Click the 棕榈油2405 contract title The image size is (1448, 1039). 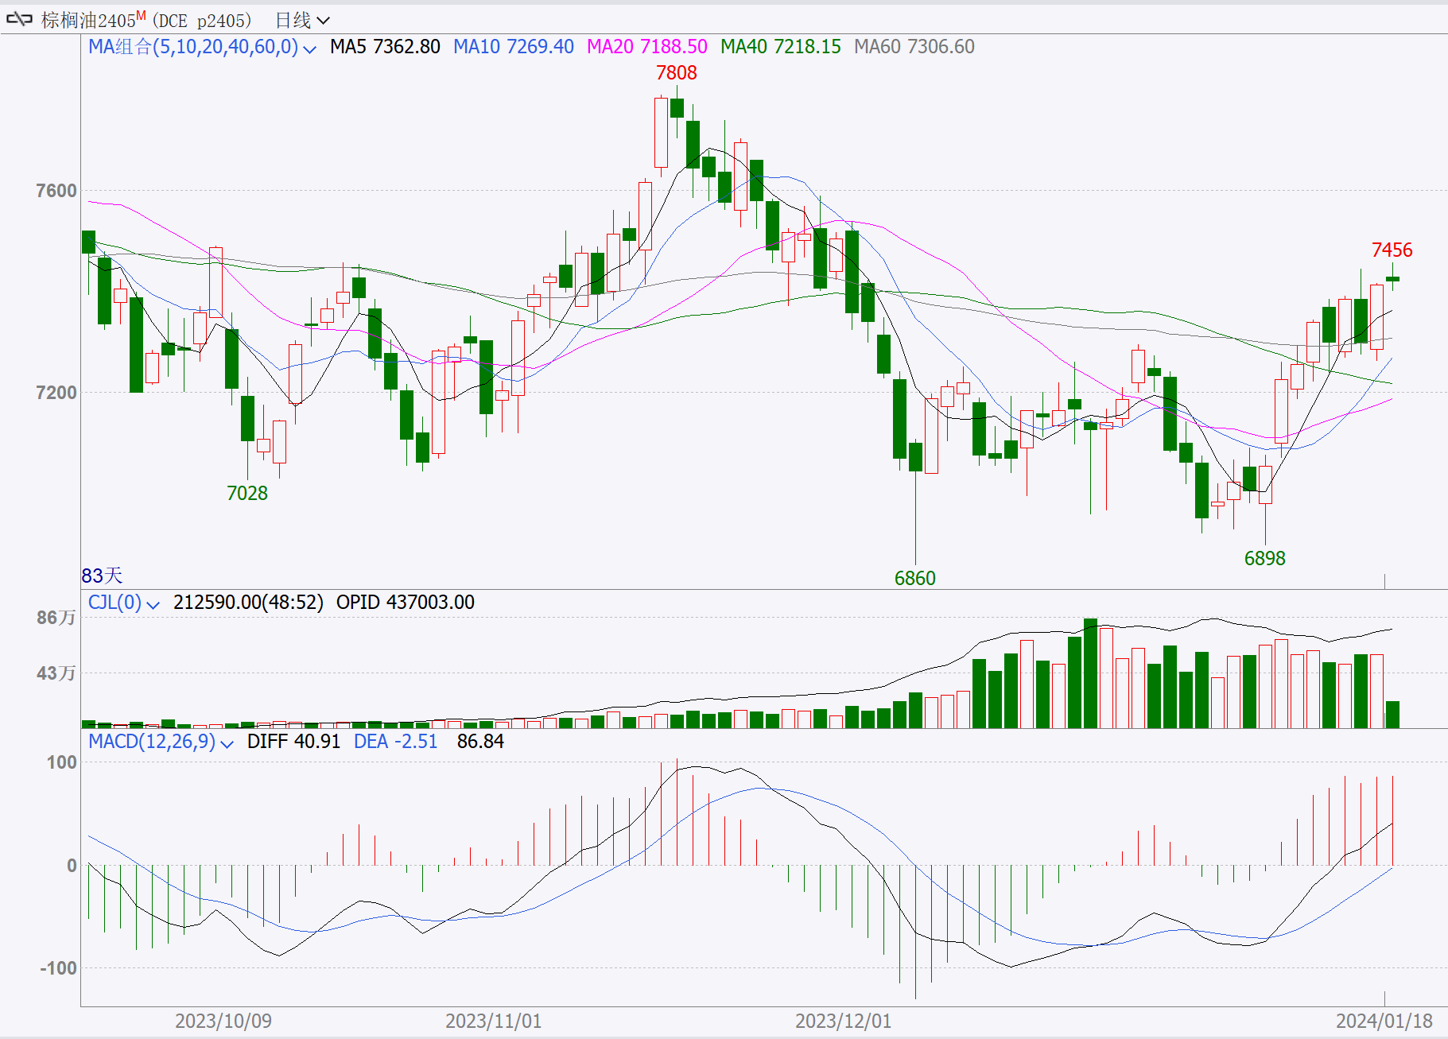click(93, 20)
